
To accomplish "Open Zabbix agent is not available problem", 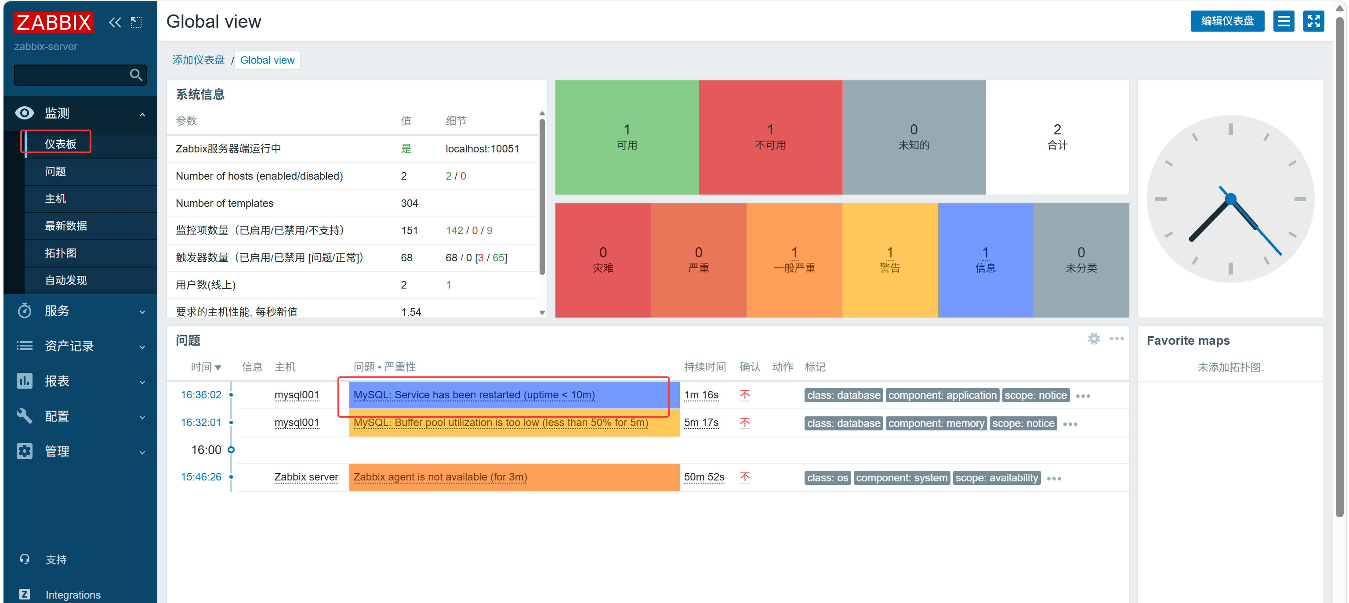I will pyautogui.click(x=440, y=477).
